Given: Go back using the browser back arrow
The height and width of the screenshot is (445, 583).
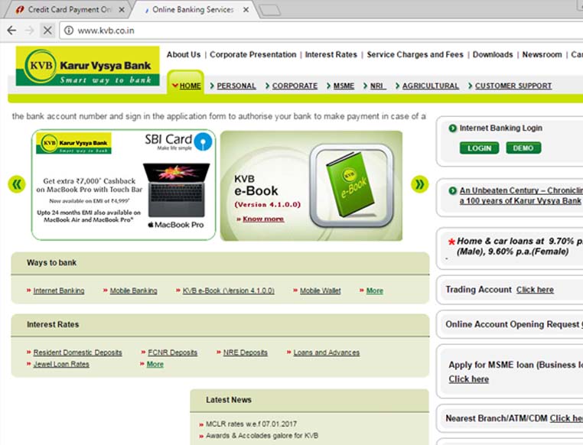Looking at the screenshot, I should point(11,31).
